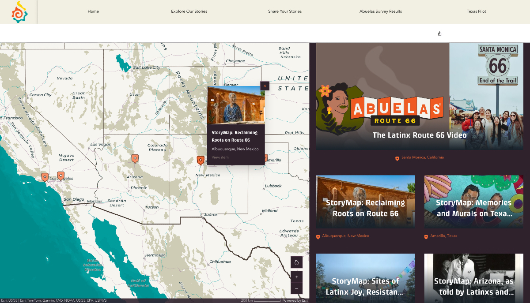Click Mexicali map label
The width and height of the screenshot is (530, 303).
(x=95, y=201)
